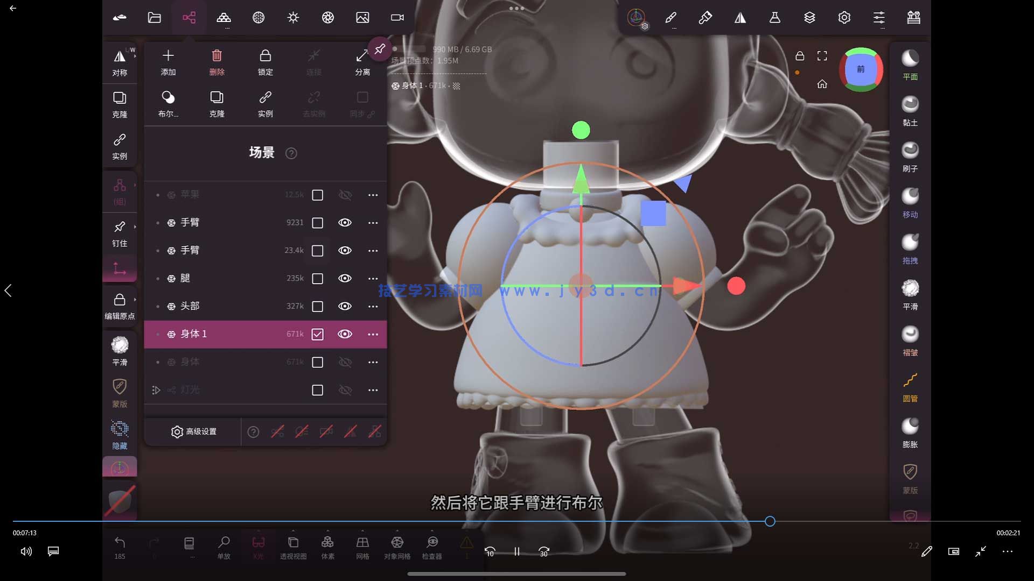
Task: Open the scene hierarchy tab in top toolbar
Action: coord(189,18)
